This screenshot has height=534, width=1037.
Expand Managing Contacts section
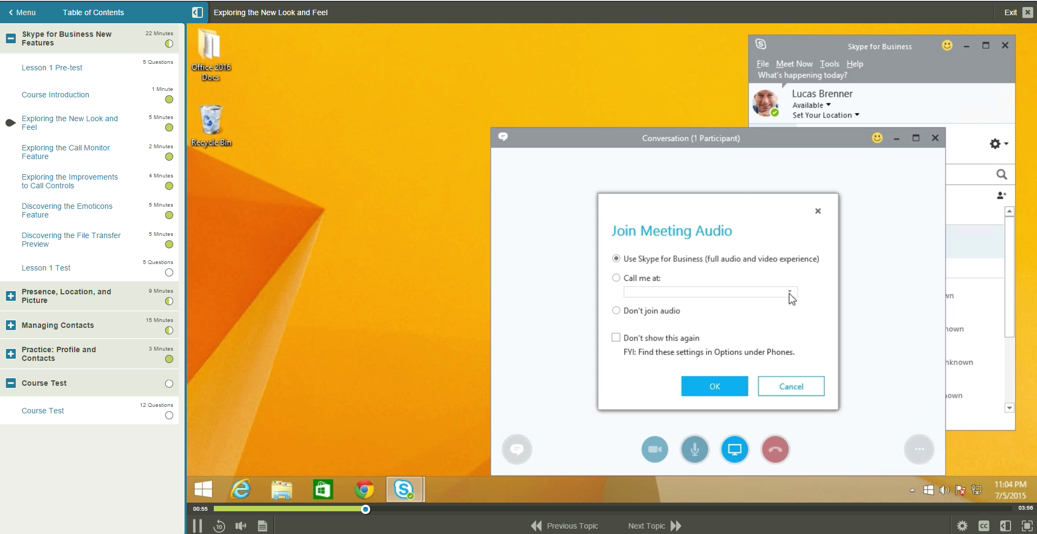coord(11,325)
